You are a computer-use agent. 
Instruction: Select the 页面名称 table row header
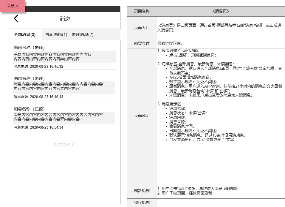(142, 11)
